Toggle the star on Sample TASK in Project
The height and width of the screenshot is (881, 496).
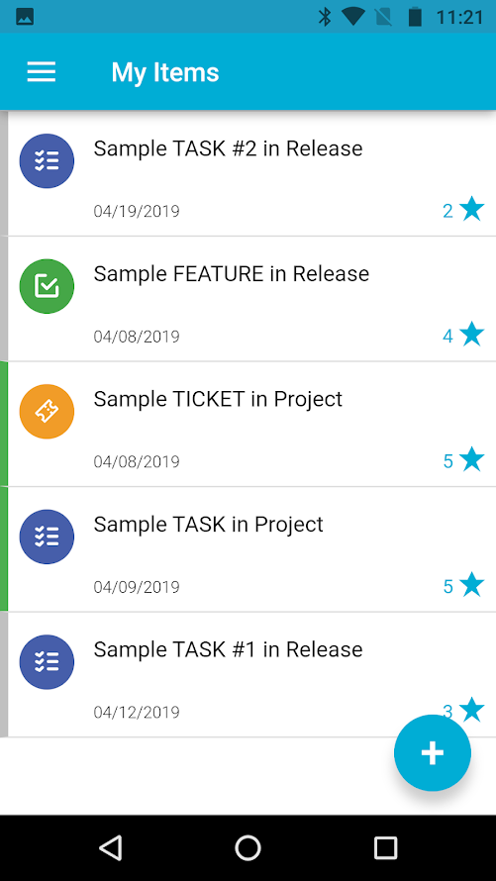pos(472,585)
